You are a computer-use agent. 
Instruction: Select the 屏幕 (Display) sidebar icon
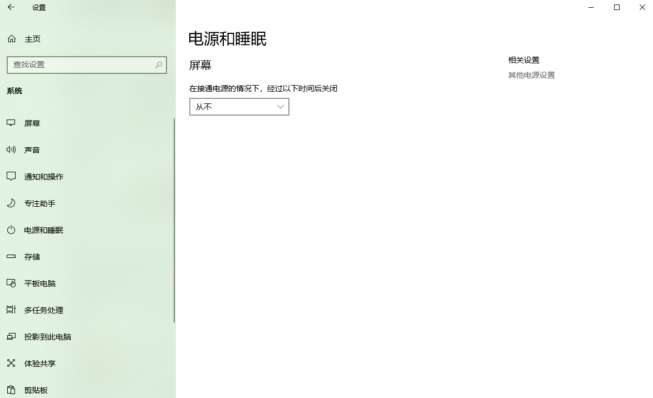tap(11, 123)
